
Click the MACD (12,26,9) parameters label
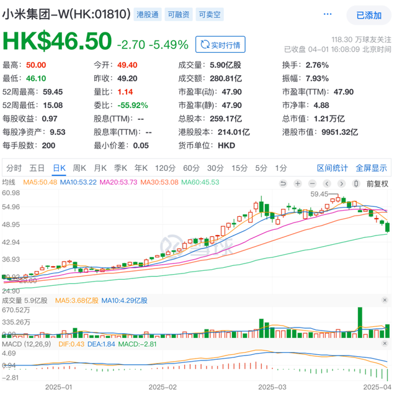26,344
